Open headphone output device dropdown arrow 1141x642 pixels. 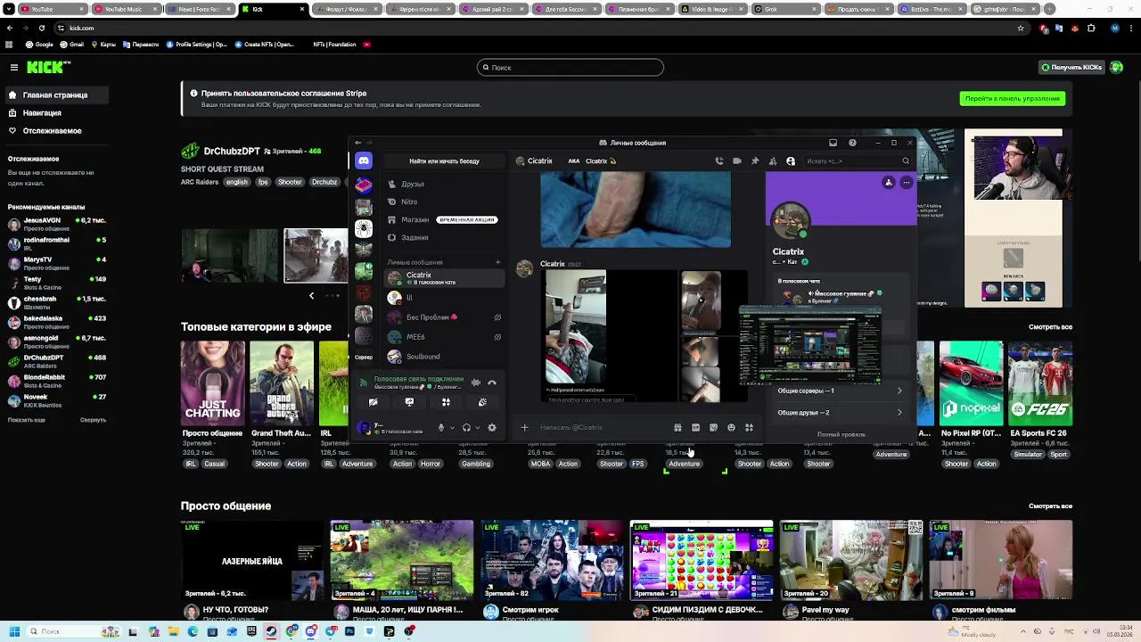point(476,428)
